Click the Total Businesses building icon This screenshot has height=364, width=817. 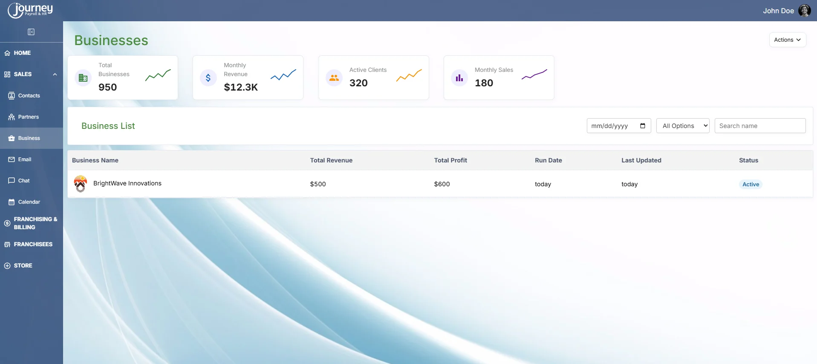point(83,78)
